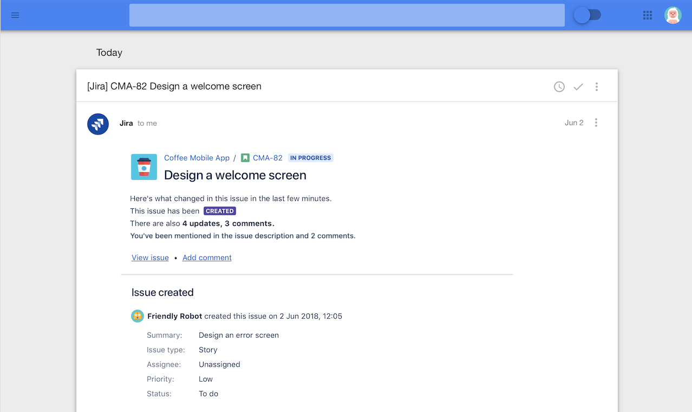The height and width of the screenshot is (412, 692).
Task: Click the Today section heading
Action: tap(109, 53)
